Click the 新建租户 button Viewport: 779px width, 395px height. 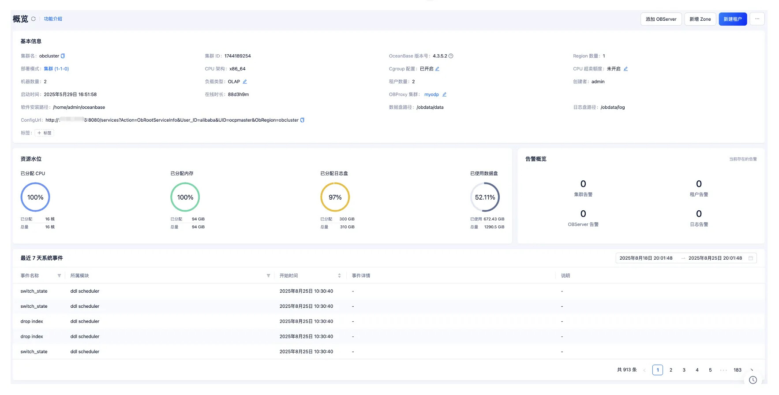tap(732, 19)
